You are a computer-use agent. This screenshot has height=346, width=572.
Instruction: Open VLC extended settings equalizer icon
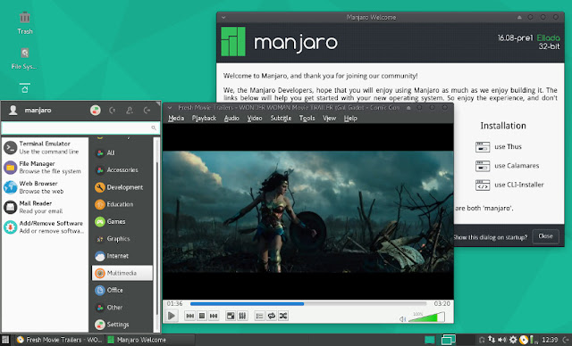click(242, 316)
